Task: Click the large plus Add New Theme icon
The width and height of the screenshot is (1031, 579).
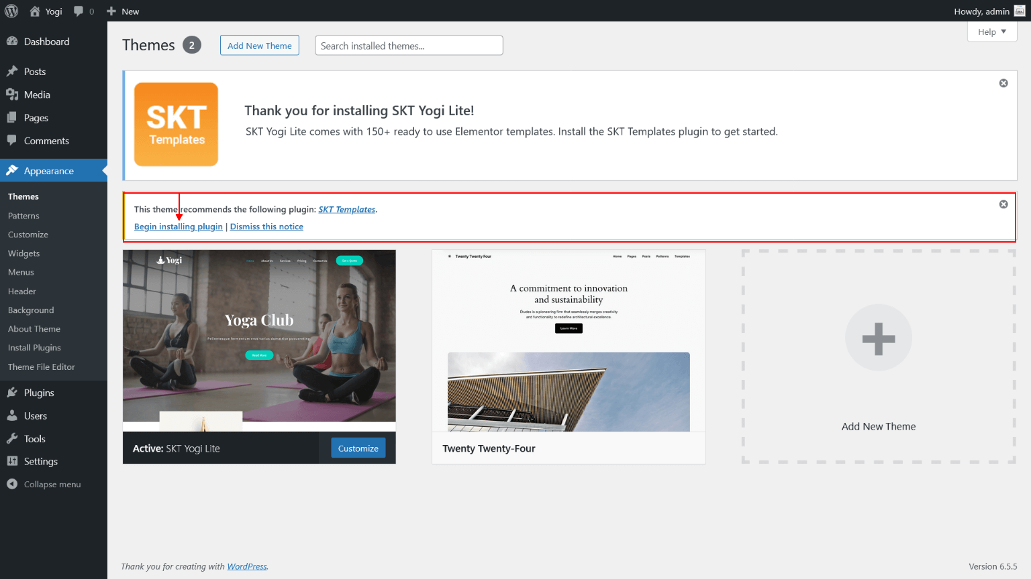Action: click(878, 338)
